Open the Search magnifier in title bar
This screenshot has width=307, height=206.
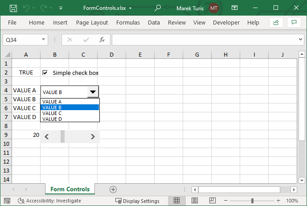158,8
